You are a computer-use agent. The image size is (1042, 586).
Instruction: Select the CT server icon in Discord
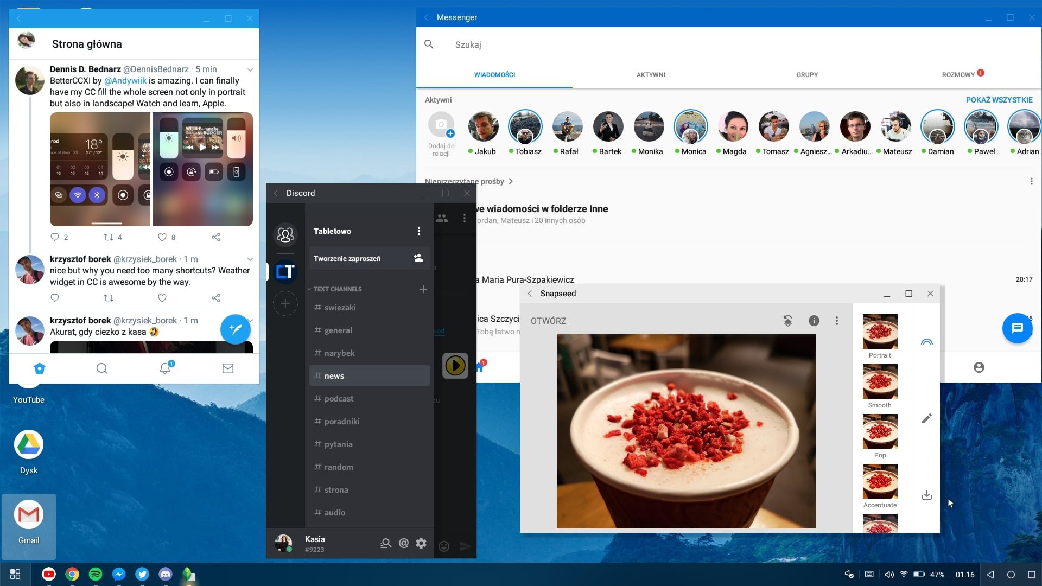pyautogui.click(x=285, y=271)
